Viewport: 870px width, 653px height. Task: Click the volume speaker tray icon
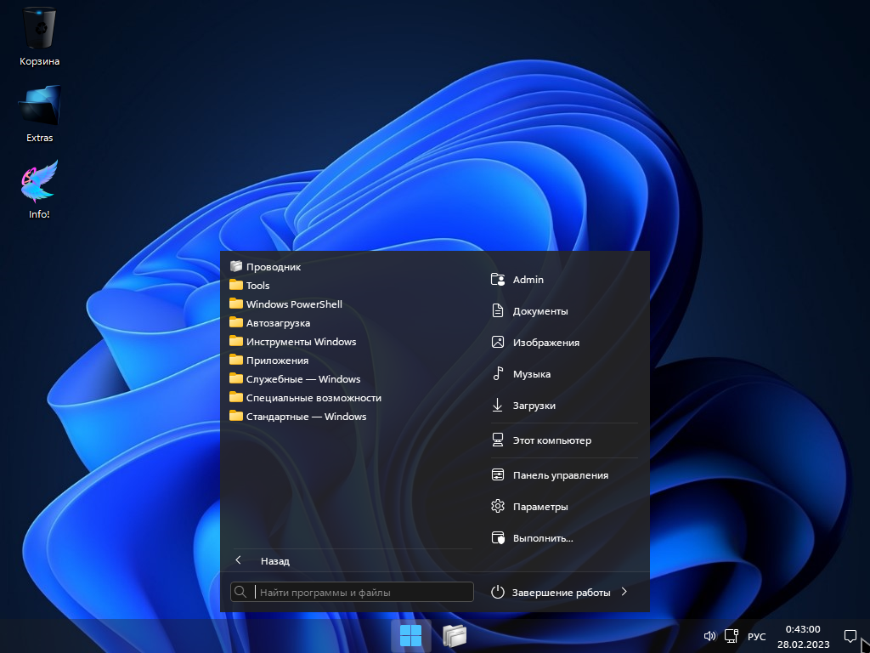coord(709,636)
